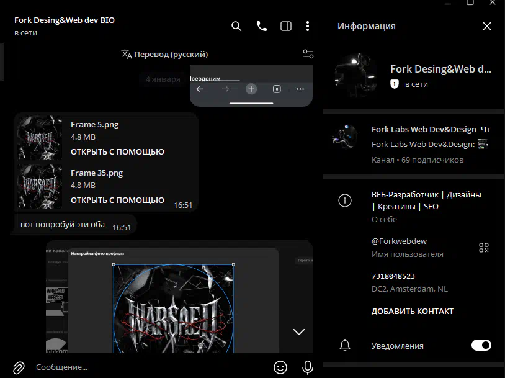This screenshot has height=378, width=505.
Task: Click Translate (Russian) bar
Action: (x=164, y=54)
